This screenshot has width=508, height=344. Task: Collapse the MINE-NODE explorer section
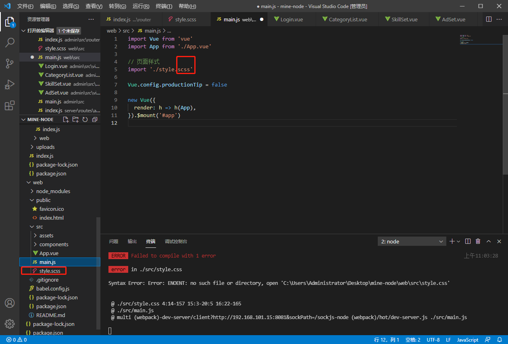[x=40, y=119]
